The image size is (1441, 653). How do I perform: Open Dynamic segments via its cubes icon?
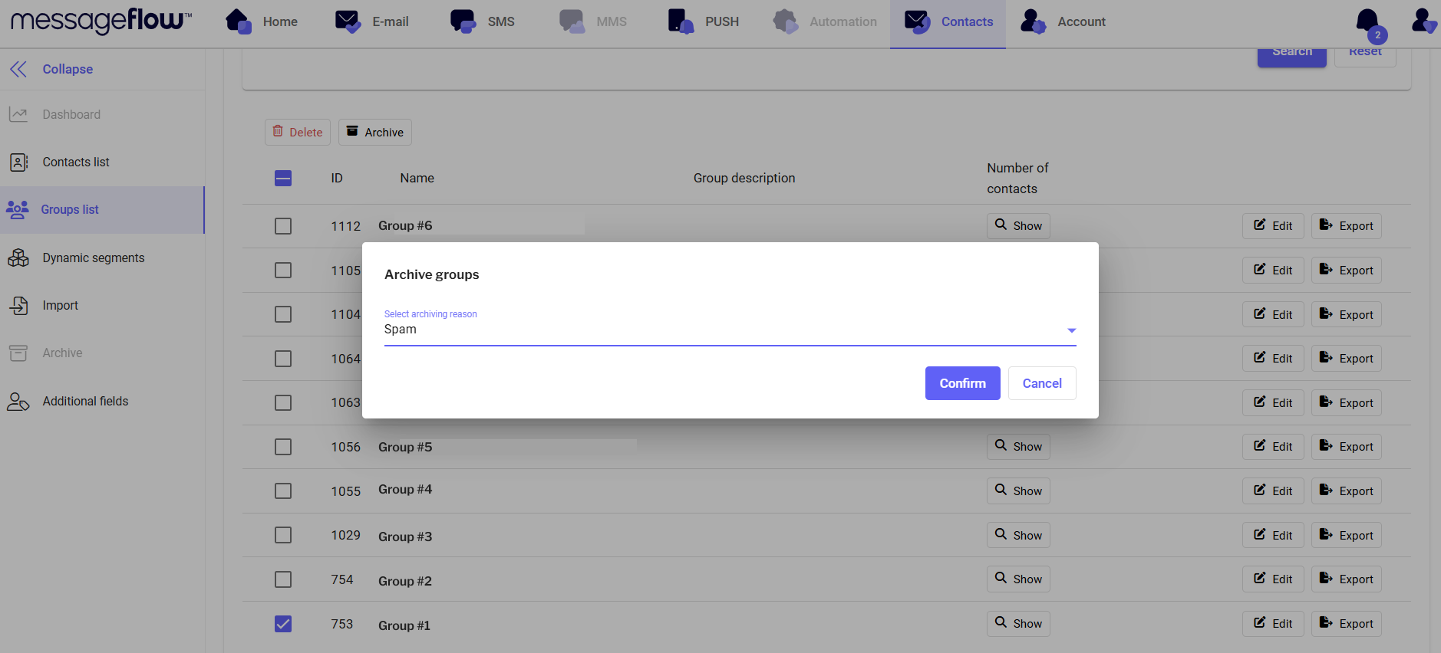[x=18, y=258]
